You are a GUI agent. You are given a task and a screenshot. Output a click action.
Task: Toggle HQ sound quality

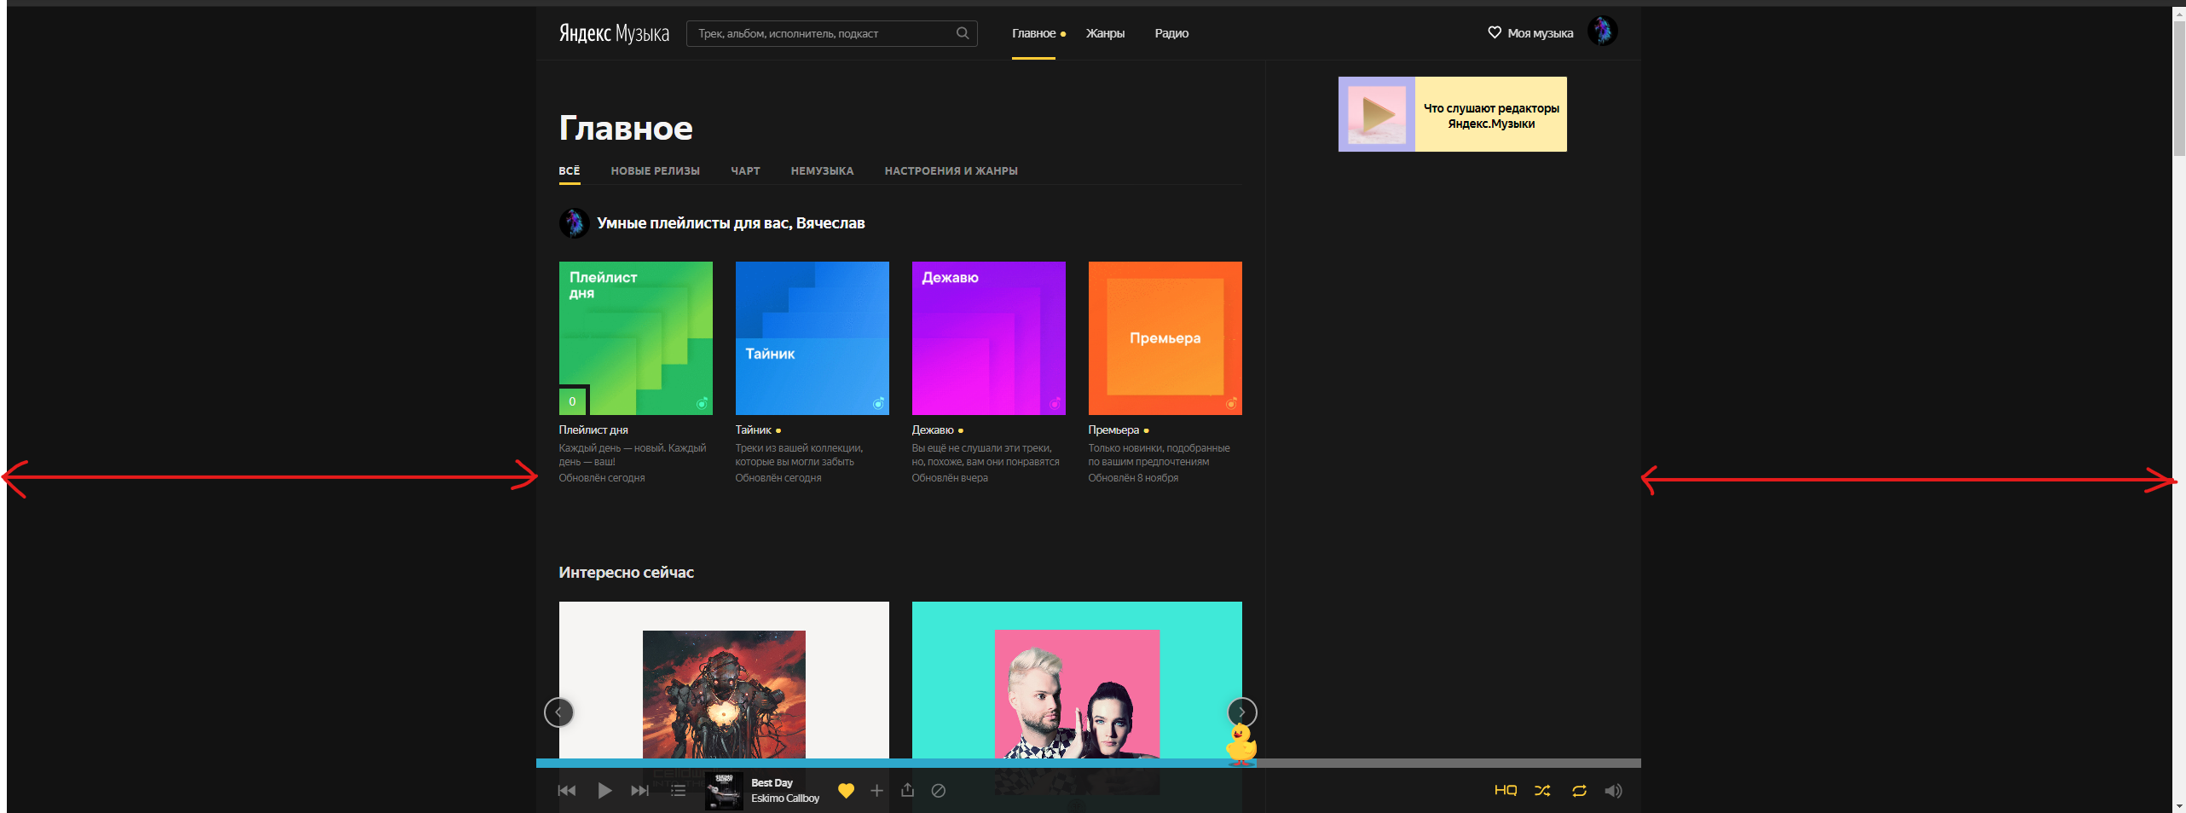(x=1506, y=791)
